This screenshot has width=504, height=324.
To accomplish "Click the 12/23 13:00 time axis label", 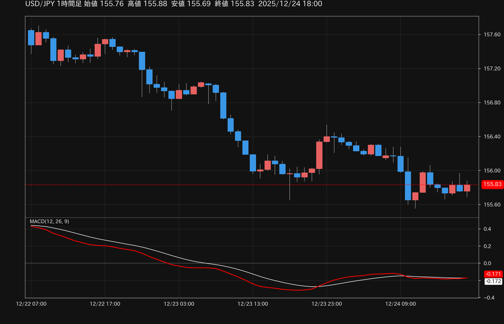I will [253, 303].
